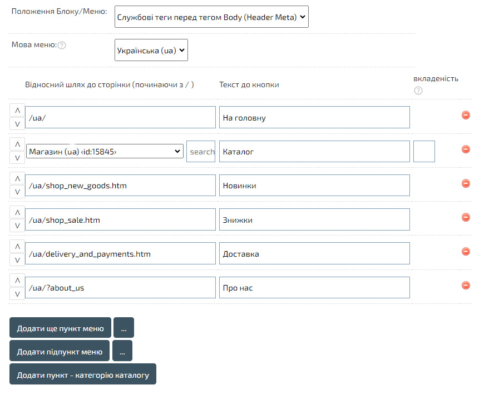Open the 'Положення Блоку/Меню' dropdown
Screen dimensions: 504x395
pos(211,17)
